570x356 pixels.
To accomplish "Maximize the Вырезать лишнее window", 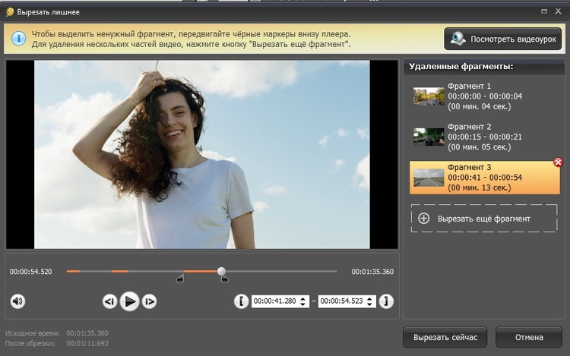I will click(x=544, y=11).
